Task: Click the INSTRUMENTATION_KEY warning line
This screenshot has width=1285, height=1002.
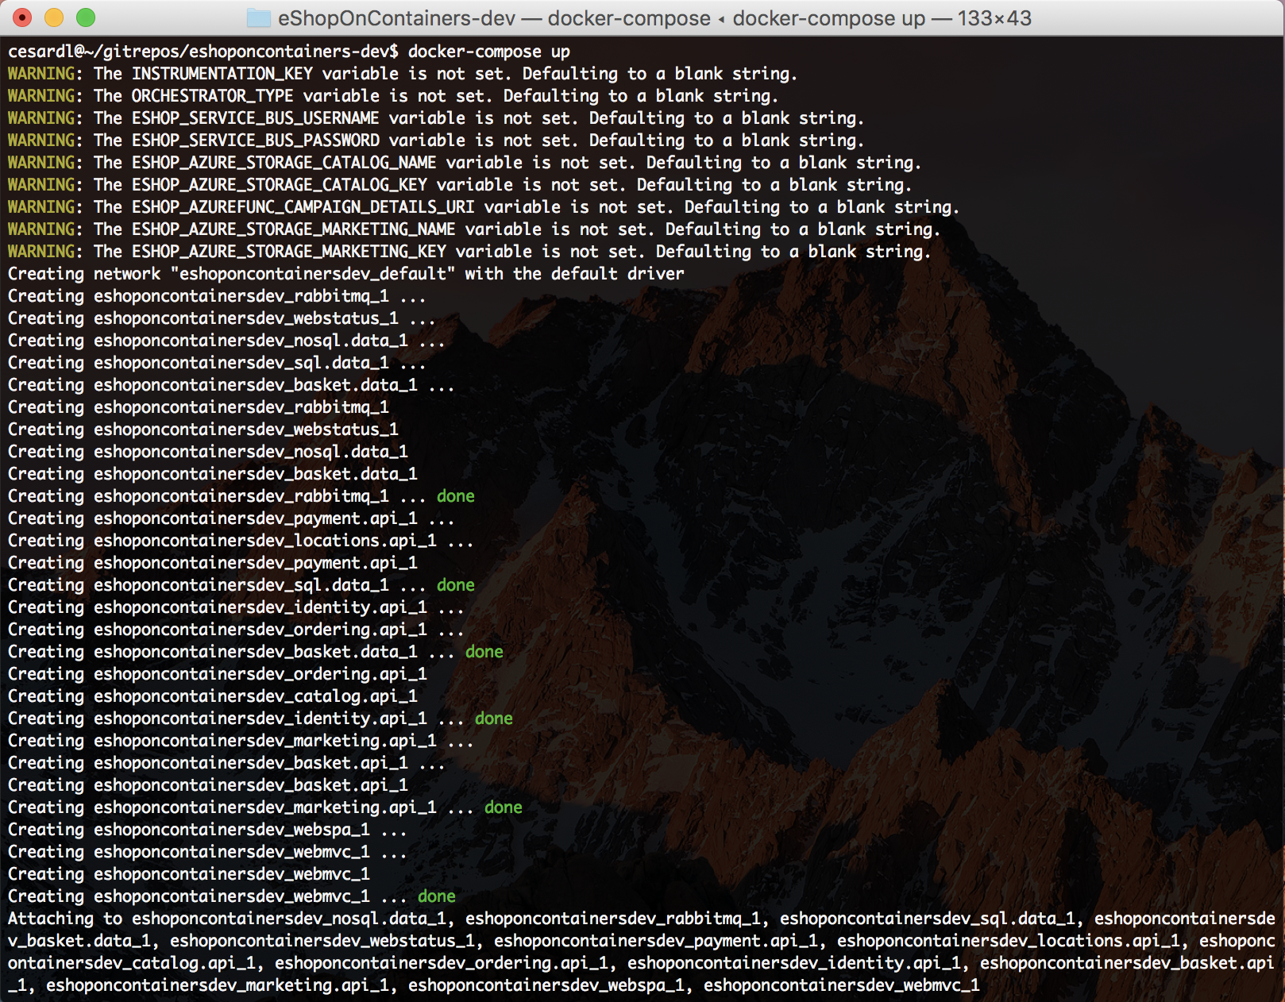Action: (x=403, y=74)
